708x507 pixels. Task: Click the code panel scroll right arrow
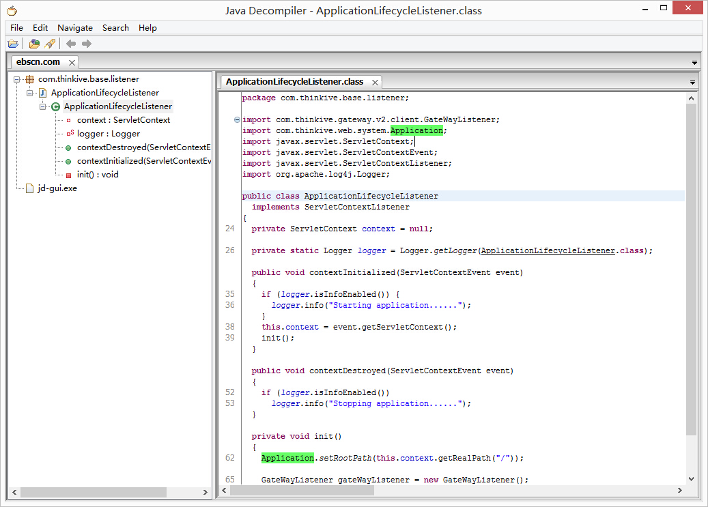[x=680, y=491]
